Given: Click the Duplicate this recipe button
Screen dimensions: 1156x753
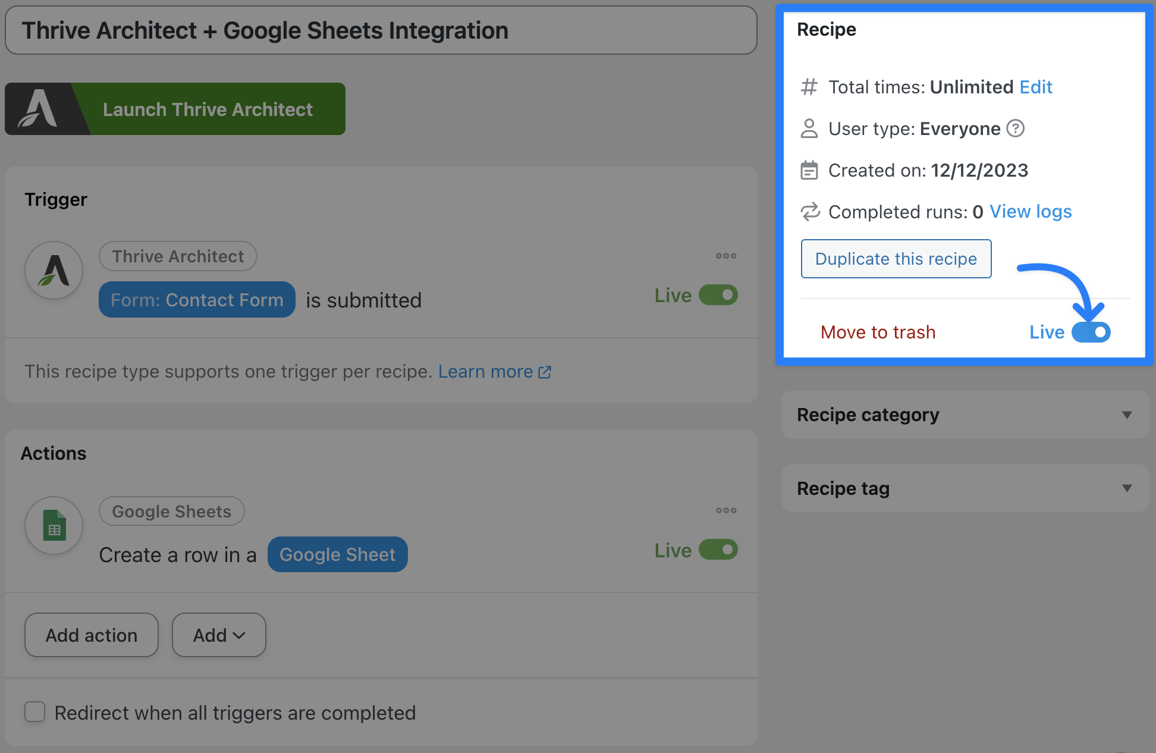Looking at the screenshot, I should coord(896,259).
